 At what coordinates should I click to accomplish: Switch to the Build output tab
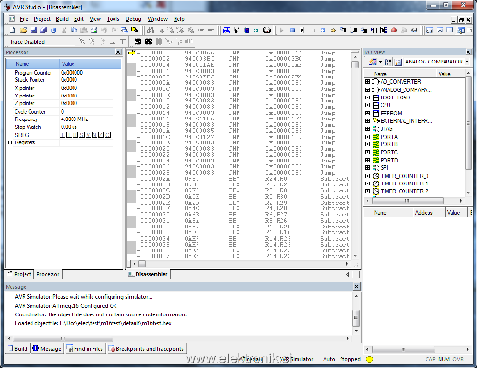tap(18, 349)
